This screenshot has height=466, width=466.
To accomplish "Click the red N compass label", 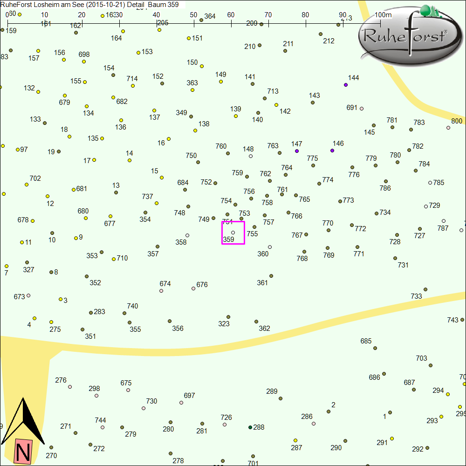I will click(23, 452).
